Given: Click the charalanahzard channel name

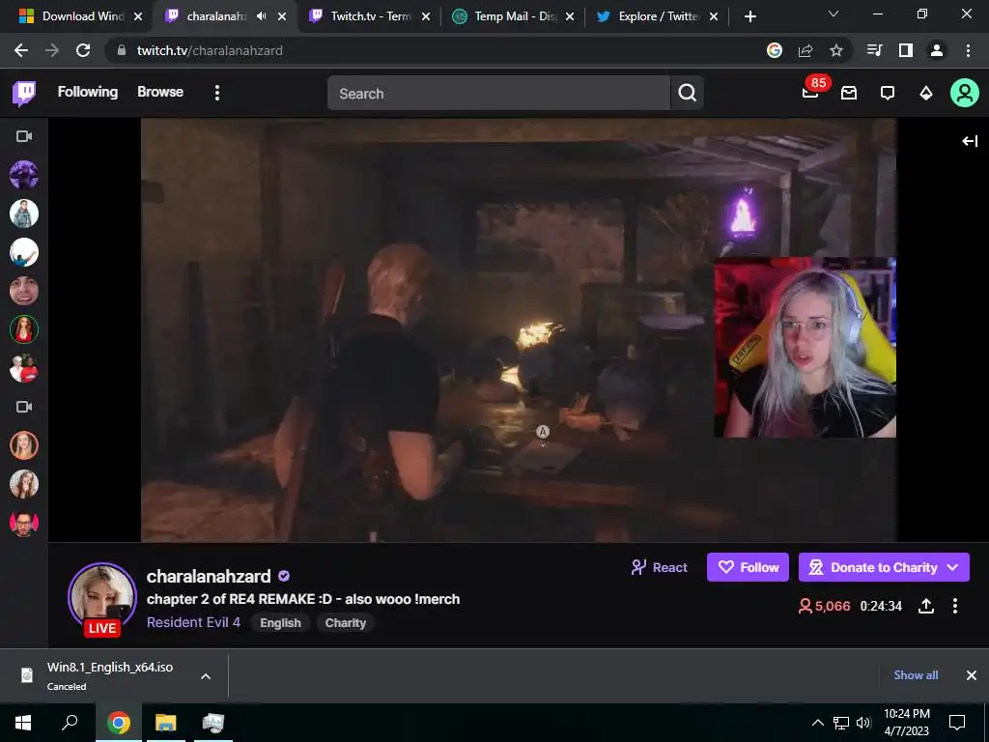Looking at the screenshot, I should click(209, 577).
